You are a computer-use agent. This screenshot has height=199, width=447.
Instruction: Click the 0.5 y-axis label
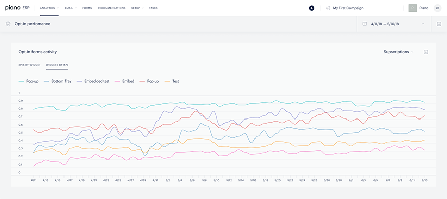tap(20, 133)
